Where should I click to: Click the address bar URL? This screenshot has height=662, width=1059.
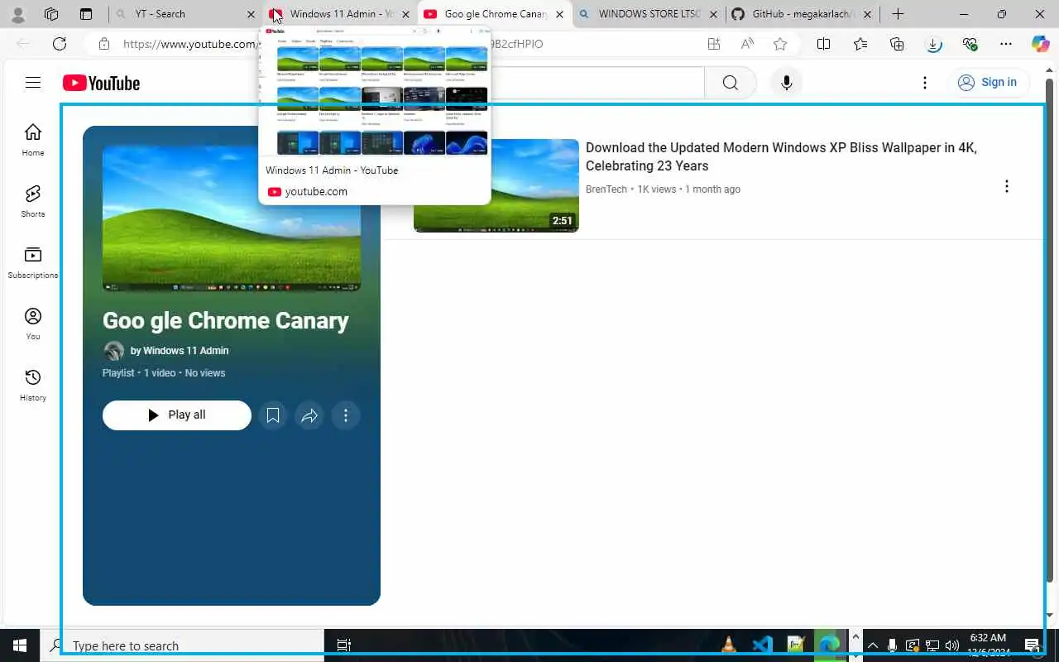[x=331, y=44]
